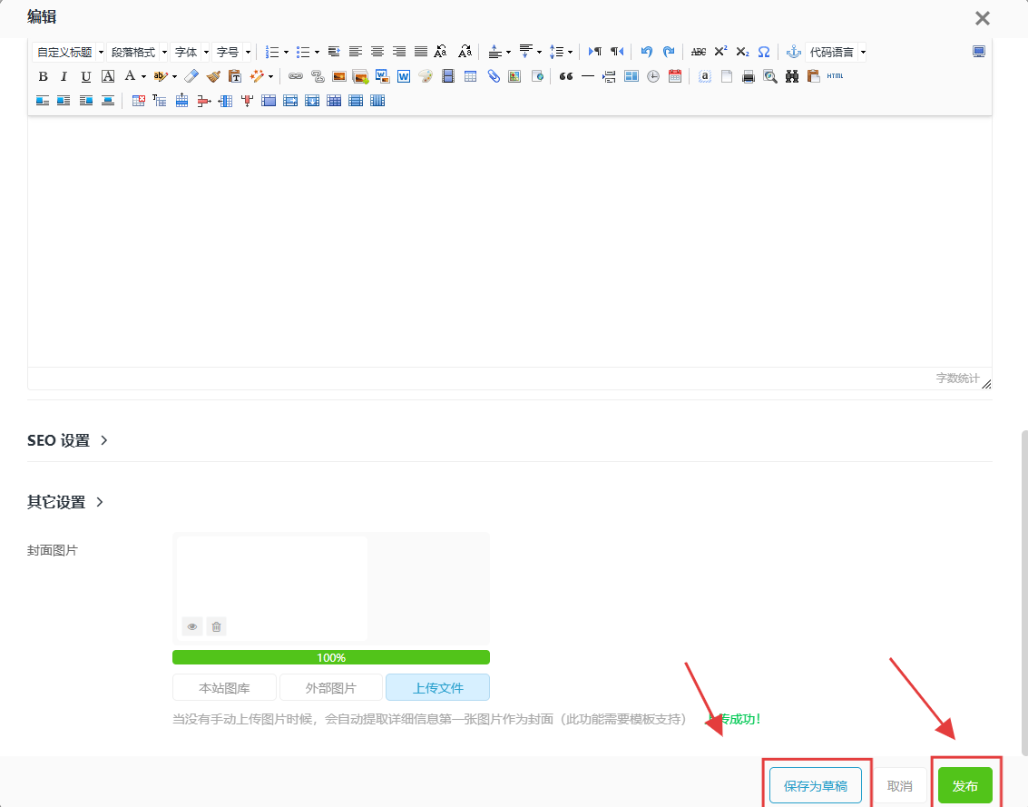Toggle underline text formatting

pyautogui.click(x=86, y=77)
